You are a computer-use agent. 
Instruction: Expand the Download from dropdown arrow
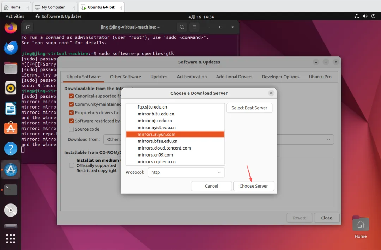(x=328, y=139)
